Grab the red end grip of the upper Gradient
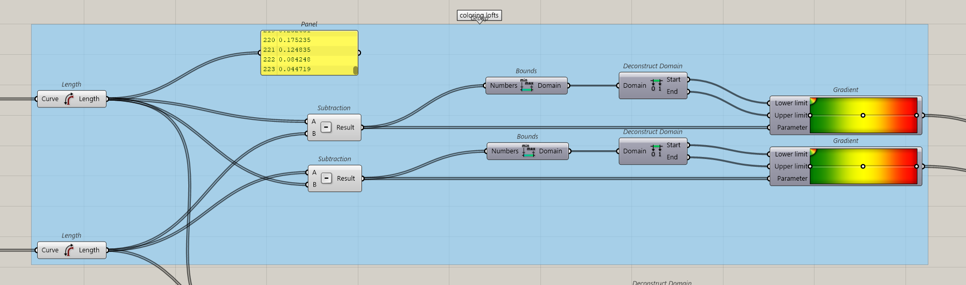The width and height of the screenshot is (966, 285). (x=916, y=116)
